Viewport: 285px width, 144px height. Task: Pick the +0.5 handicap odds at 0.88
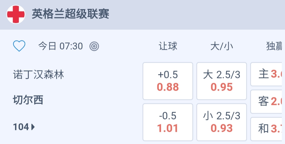pyautogui.click(x=168, y=81)
